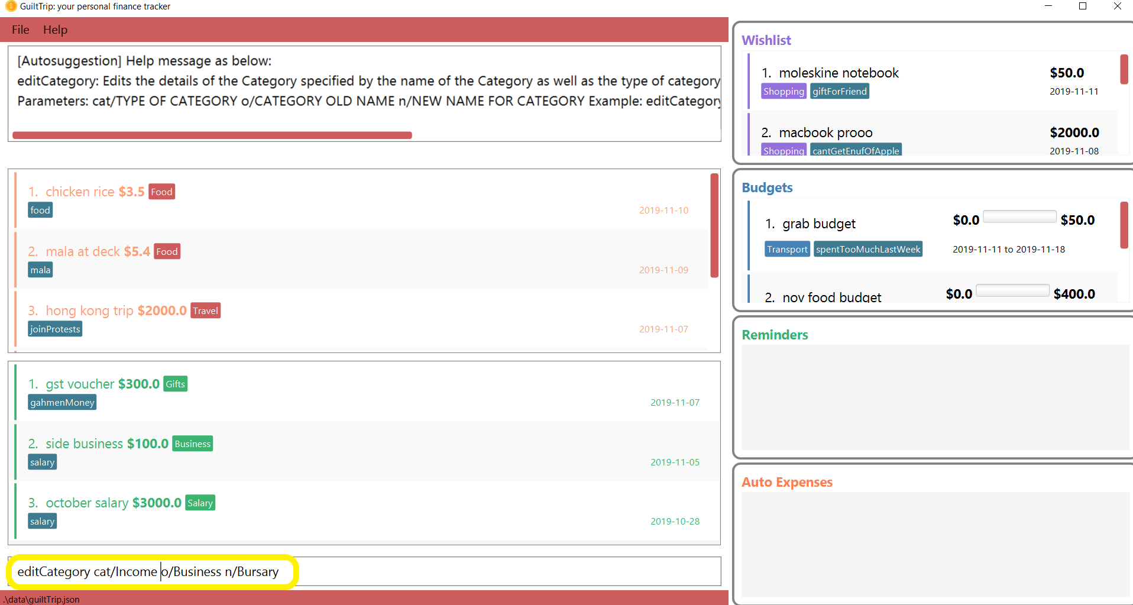
Task: Click the Gifts category tag
Action: pyautogui.click(x=175, y=384)
